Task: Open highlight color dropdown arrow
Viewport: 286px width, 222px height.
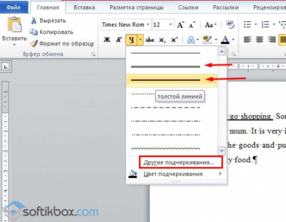Action: point(216,39)
